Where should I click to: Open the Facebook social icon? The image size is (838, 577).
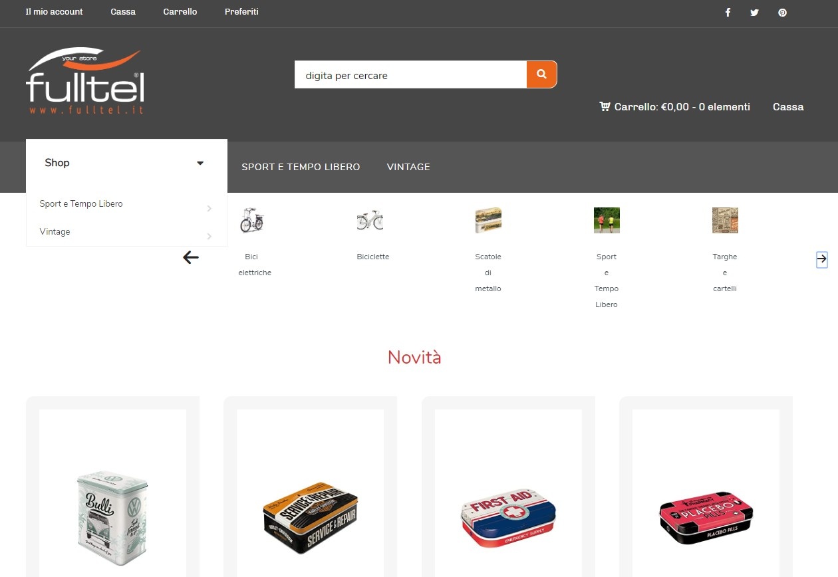728,13
